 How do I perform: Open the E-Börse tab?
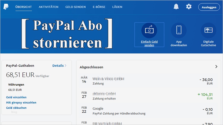99,7
